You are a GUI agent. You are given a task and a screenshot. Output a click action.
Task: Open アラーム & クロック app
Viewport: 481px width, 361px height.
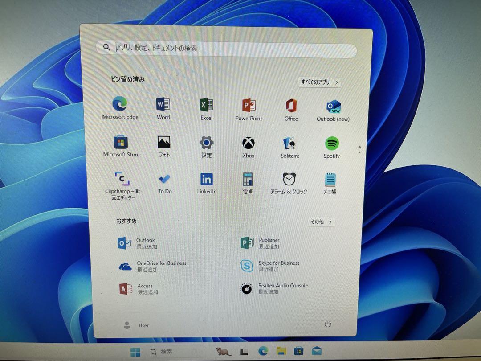pyautogui.click(x=289, y=184)
